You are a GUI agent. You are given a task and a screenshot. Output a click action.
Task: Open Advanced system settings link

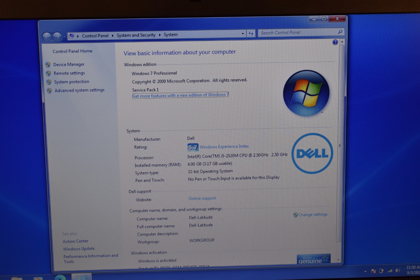[80, 90]
